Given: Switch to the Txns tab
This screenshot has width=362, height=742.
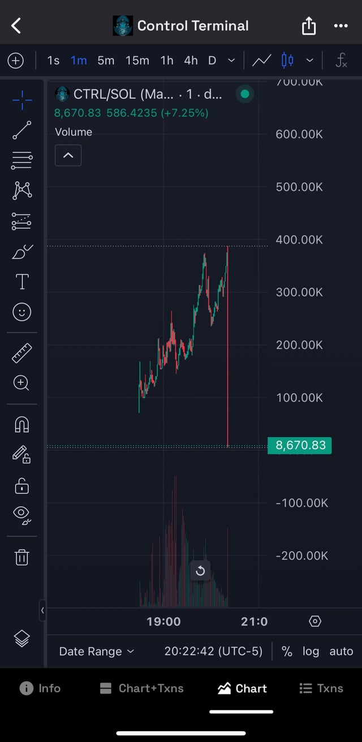Looking at the screenshot, I should click(321, 688).
